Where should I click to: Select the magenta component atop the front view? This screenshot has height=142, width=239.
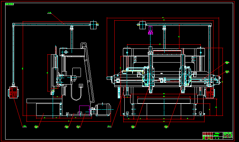150,33
